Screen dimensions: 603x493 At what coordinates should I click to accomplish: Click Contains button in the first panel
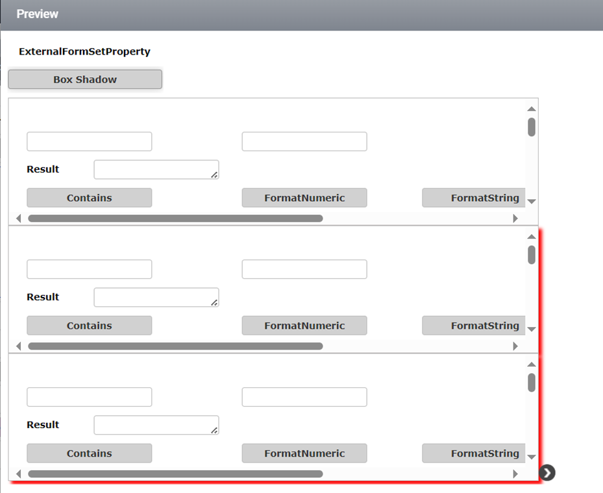click(89, 197)
